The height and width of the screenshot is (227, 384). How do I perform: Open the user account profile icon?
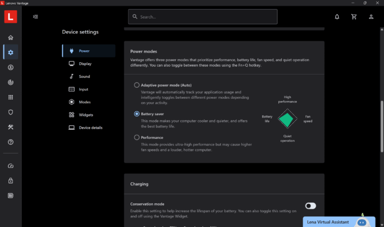[371, 16]
